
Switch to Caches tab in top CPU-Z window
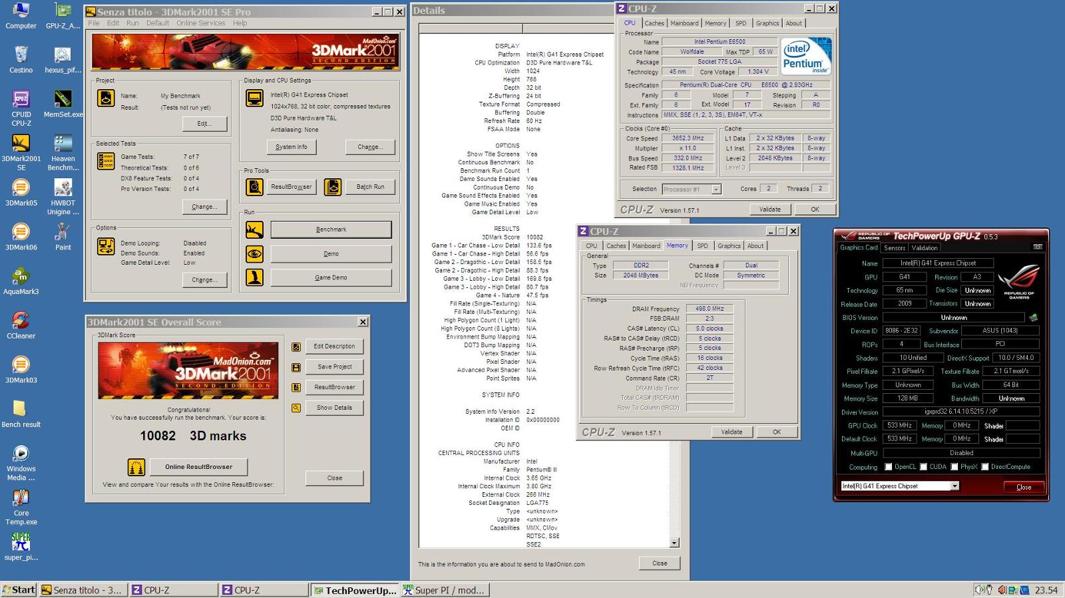pyautogui.click(x=654, y=23)
